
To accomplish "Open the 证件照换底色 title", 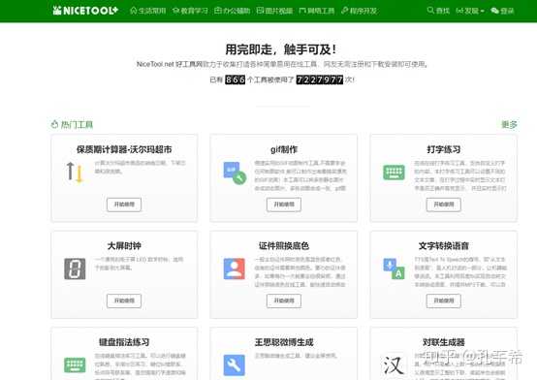I will coord(284,245).
